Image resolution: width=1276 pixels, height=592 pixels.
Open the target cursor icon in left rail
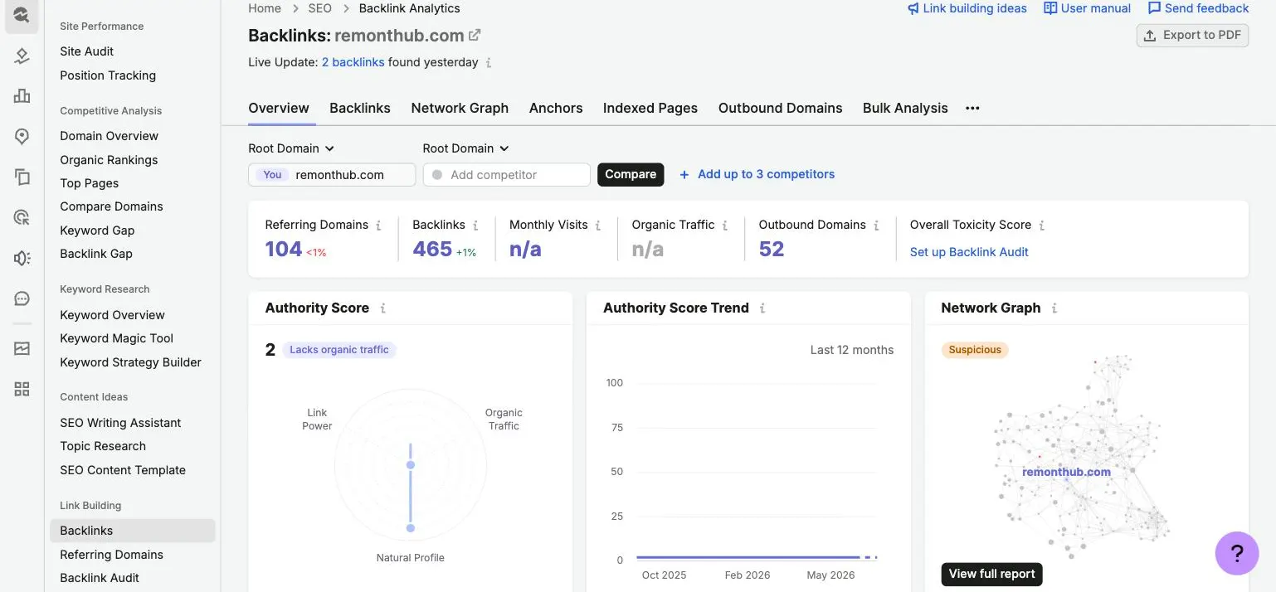tap(22, 217)
